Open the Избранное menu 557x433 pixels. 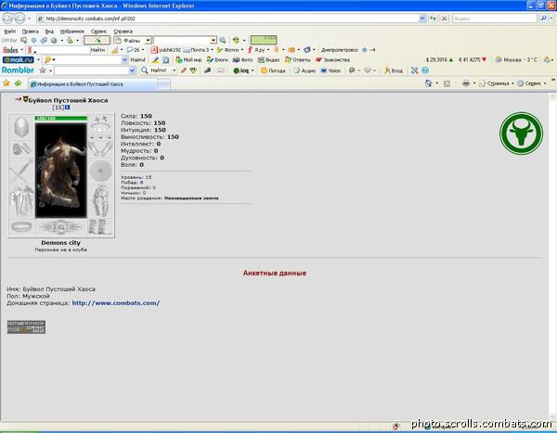point(72,32)
